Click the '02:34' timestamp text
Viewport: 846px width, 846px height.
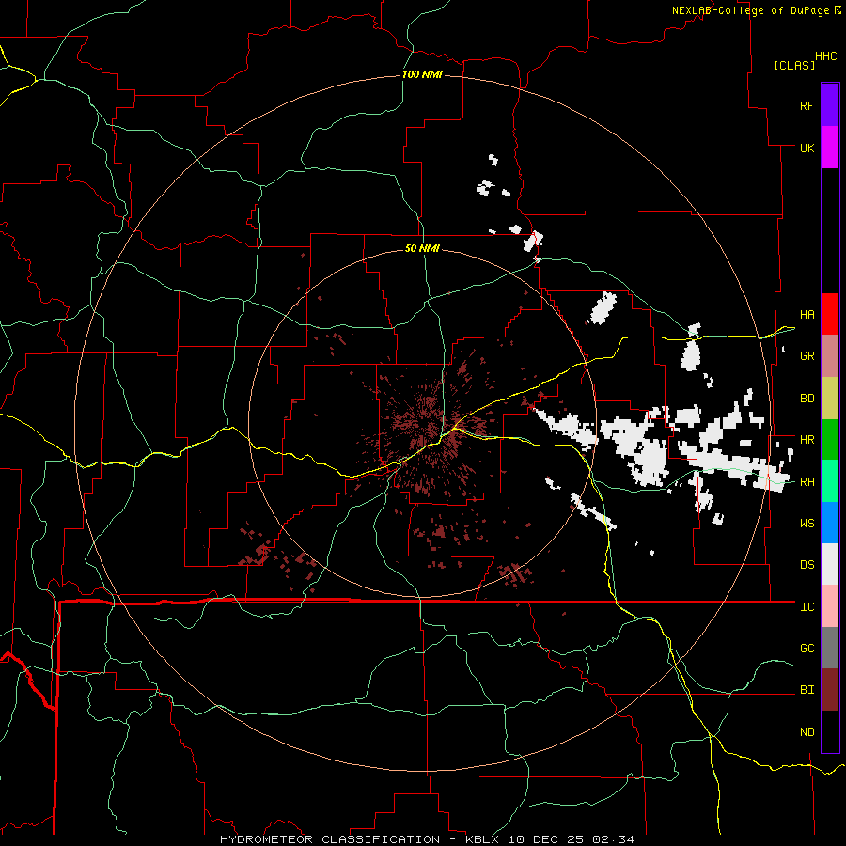612,839
